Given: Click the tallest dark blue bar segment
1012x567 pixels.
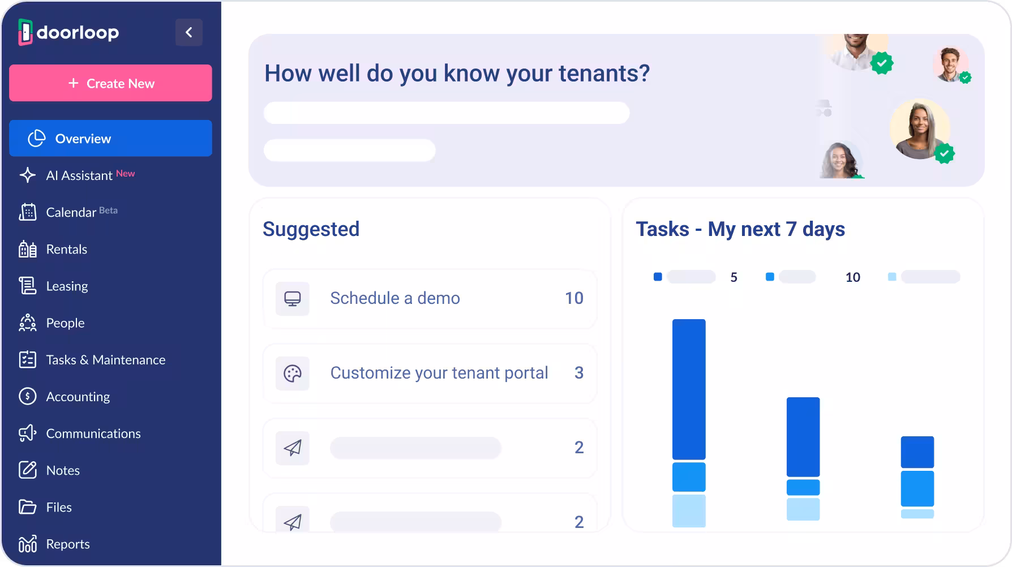Looking at the screenshot, I should [x=689, y=389].
